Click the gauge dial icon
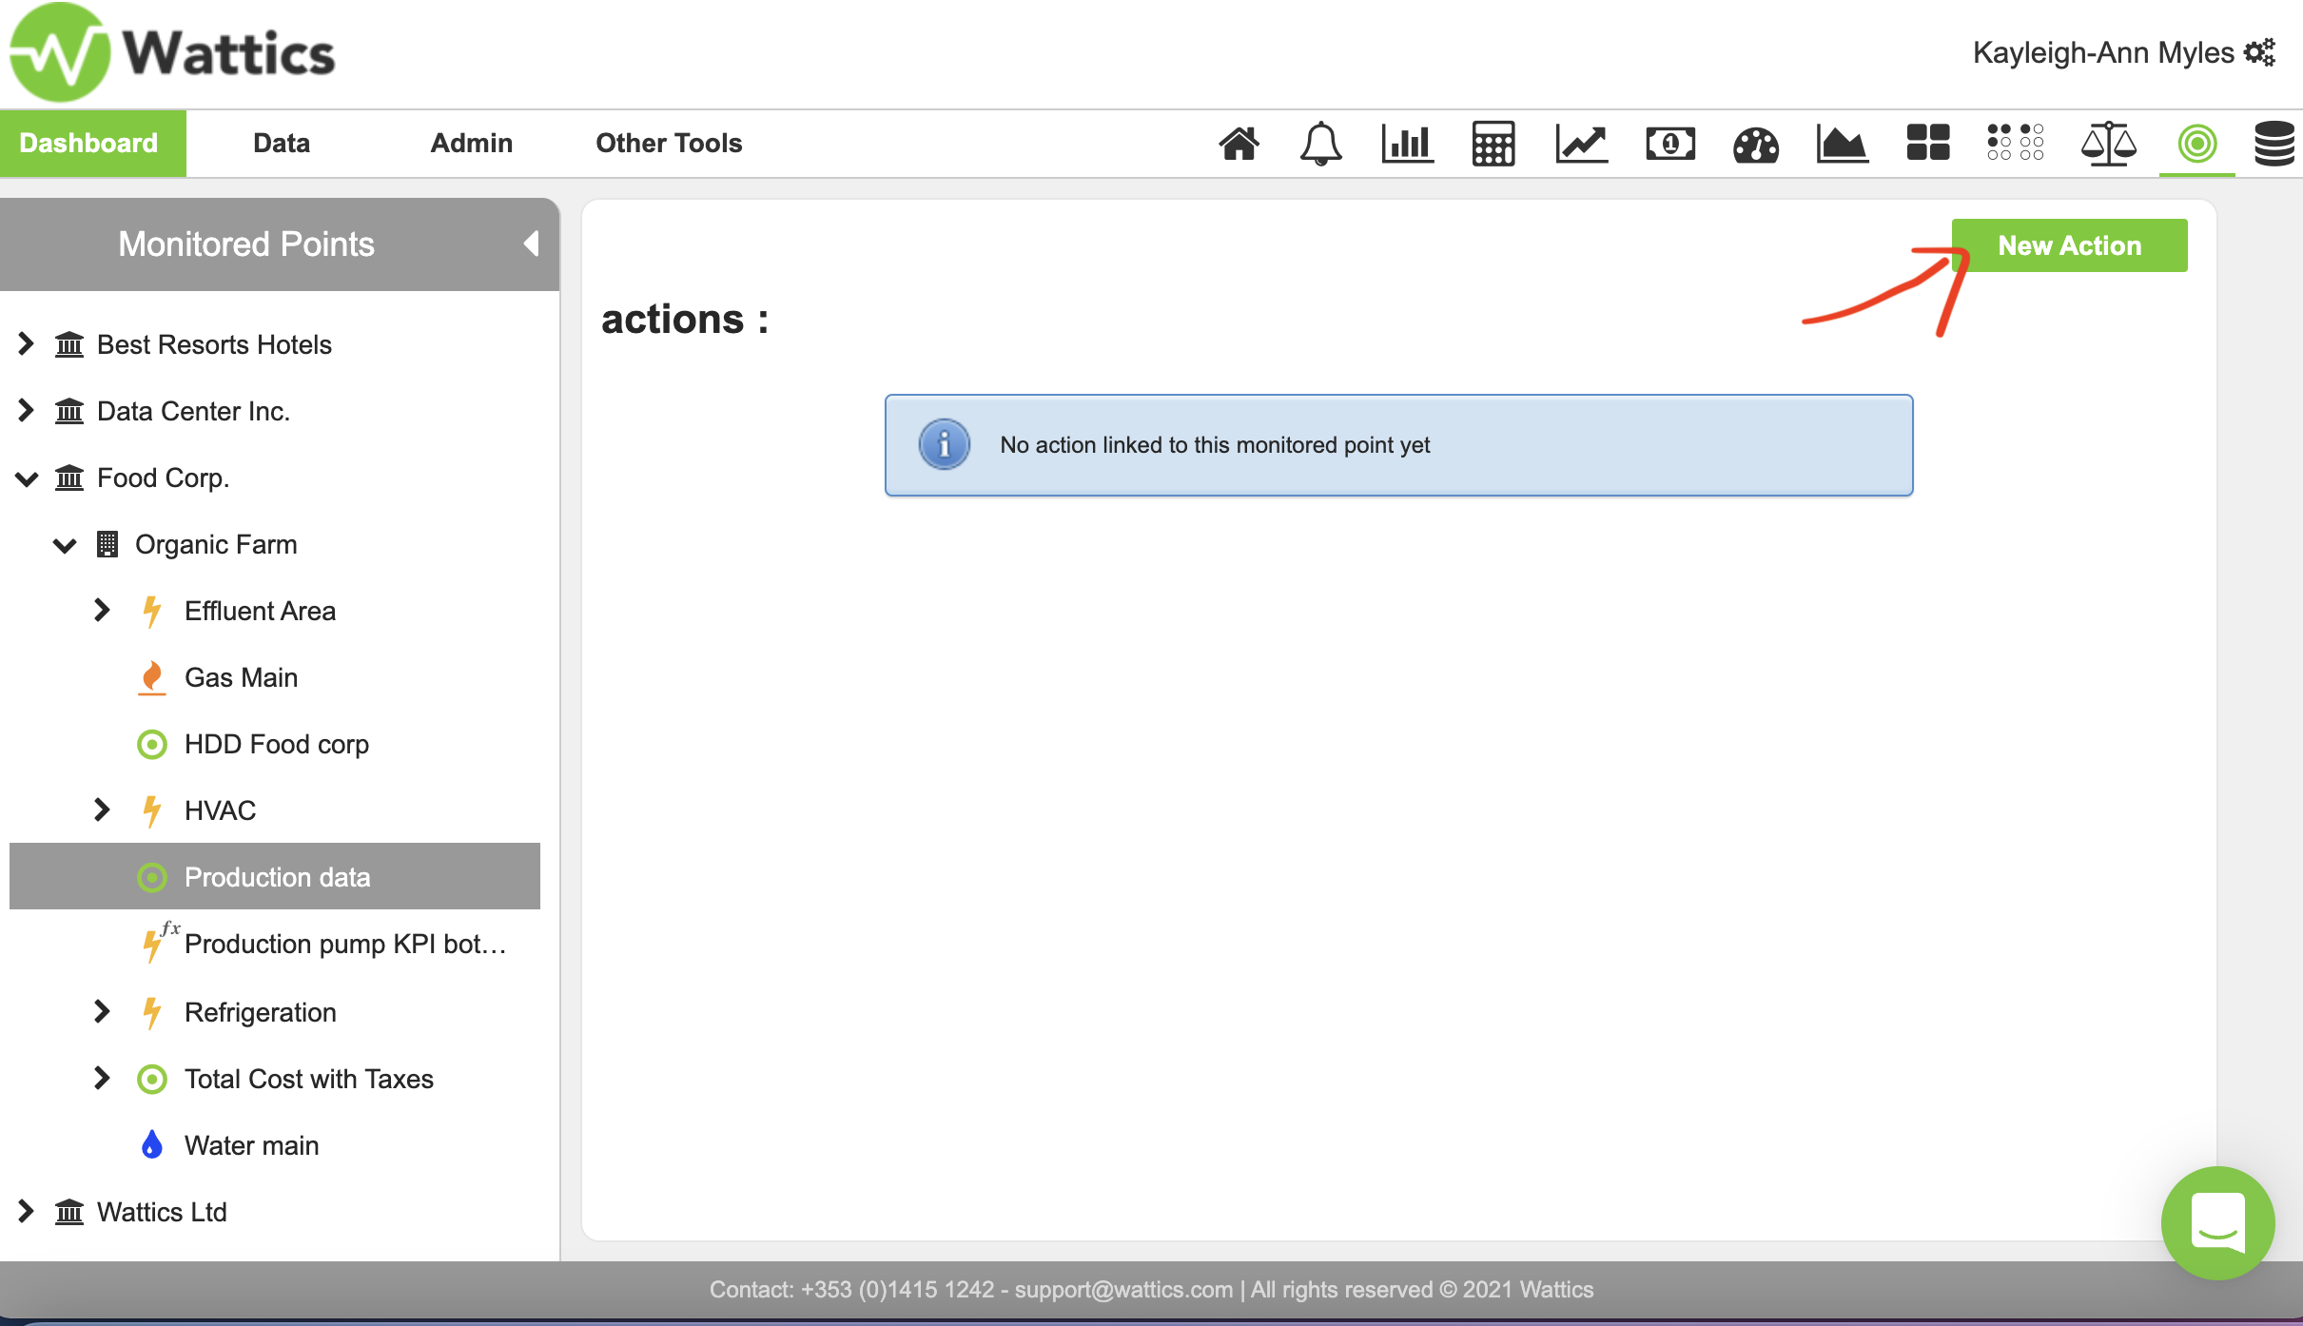The height and width of the screenshot is (1326, 2303). coord(1755,146)
